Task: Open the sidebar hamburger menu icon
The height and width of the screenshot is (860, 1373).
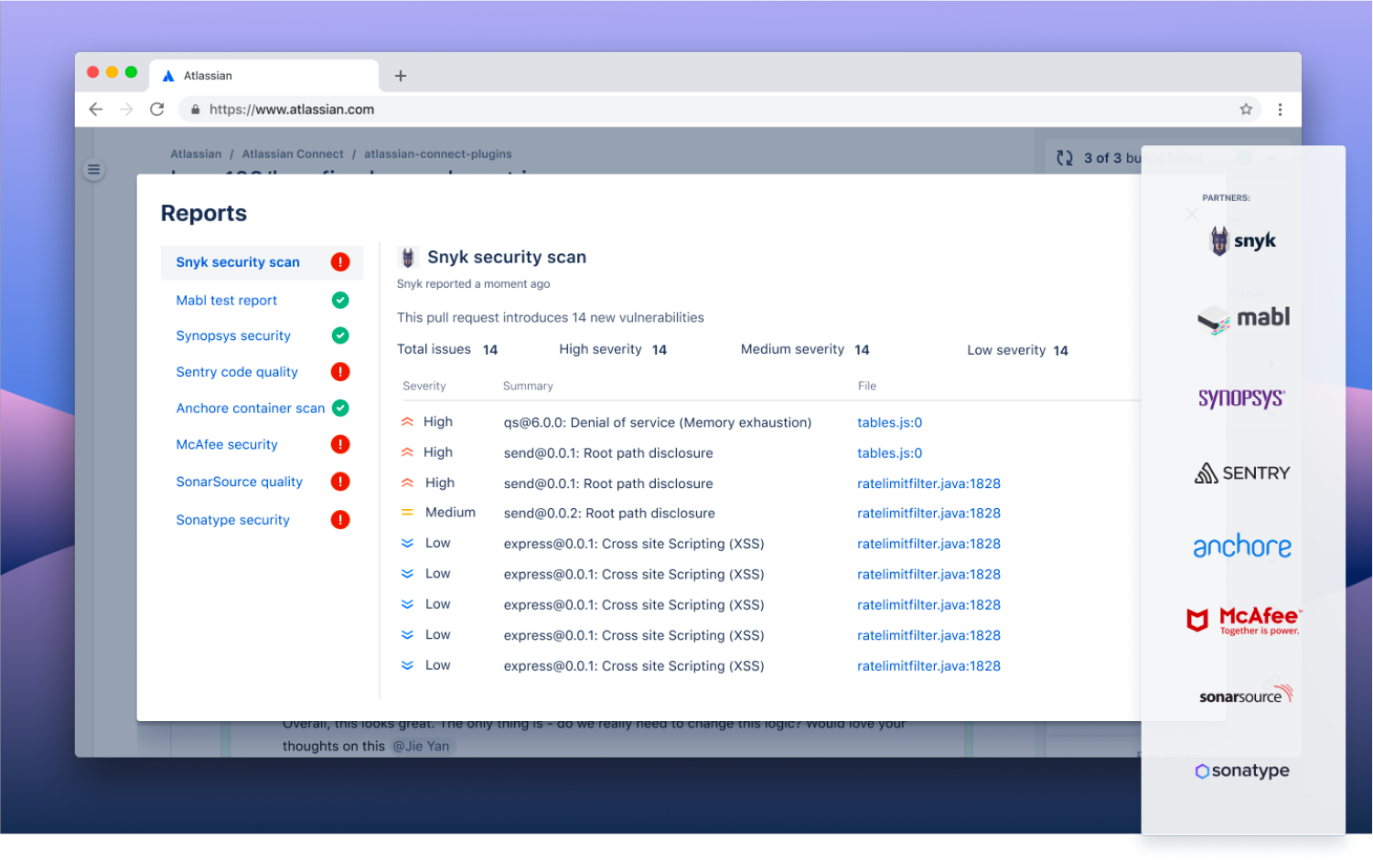Action: point(93,170)
